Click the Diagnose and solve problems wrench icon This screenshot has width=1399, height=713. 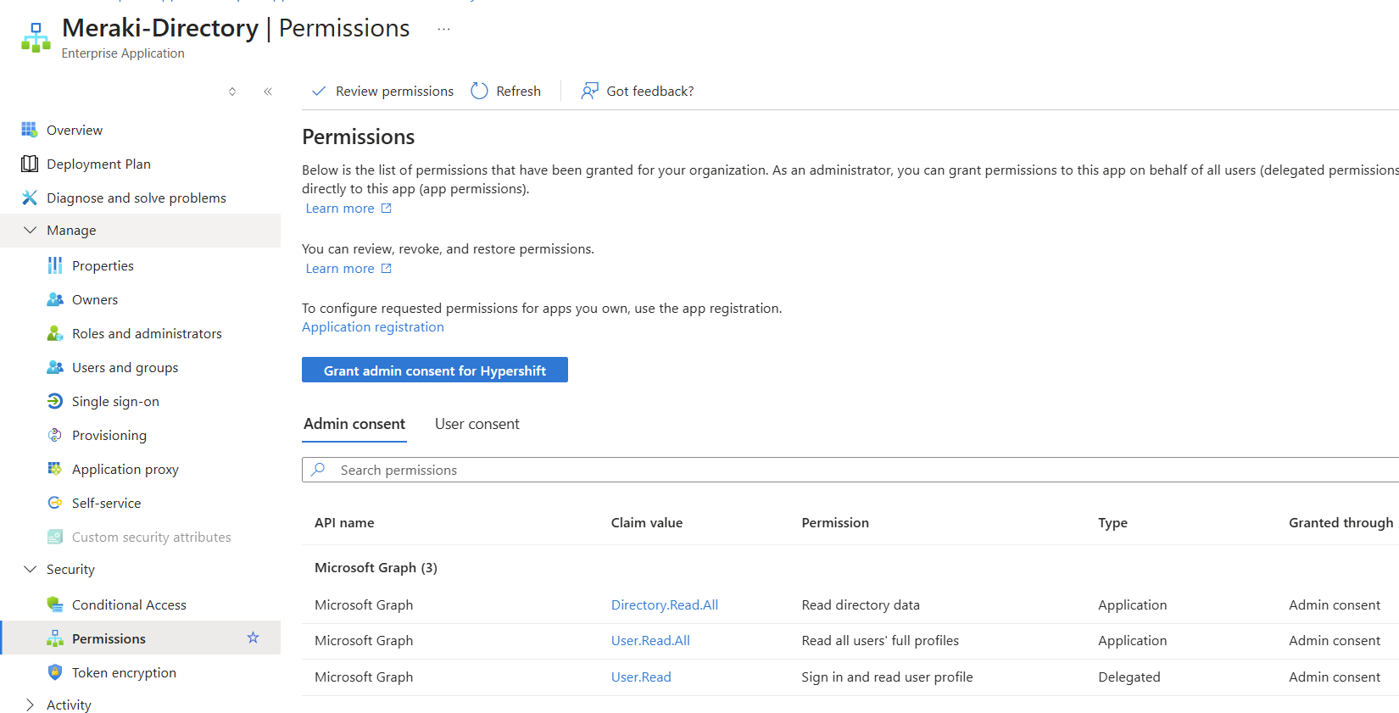tap(30, 198)
